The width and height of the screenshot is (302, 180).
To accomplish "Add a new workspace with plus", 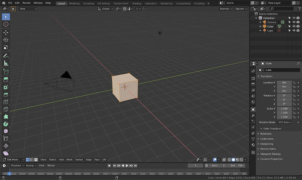I will tap(208, 4).
